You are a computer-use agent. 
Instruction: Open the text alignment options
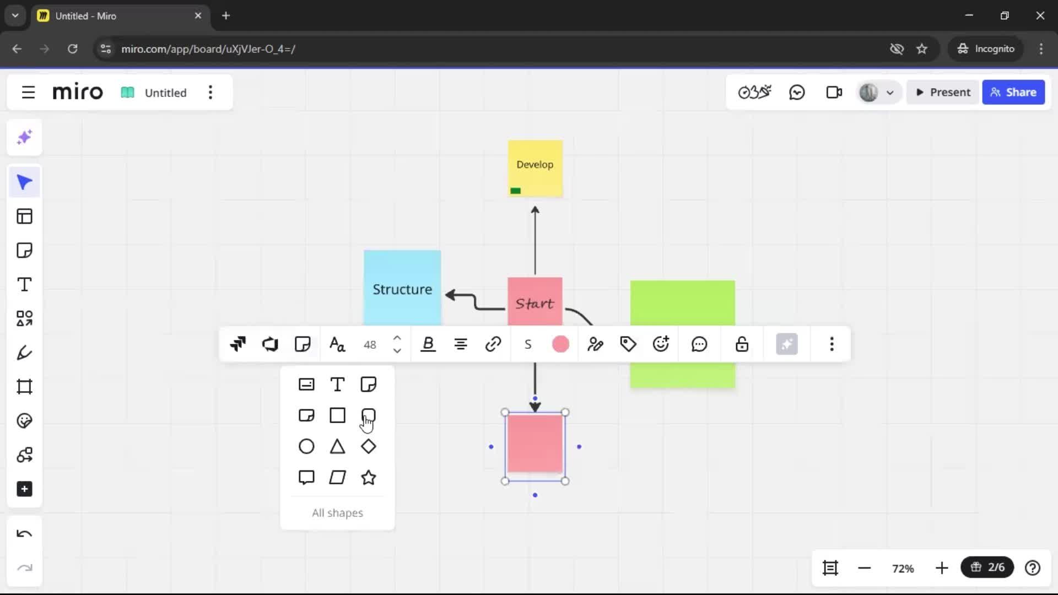pyautogui.click(x=461, y=344)
